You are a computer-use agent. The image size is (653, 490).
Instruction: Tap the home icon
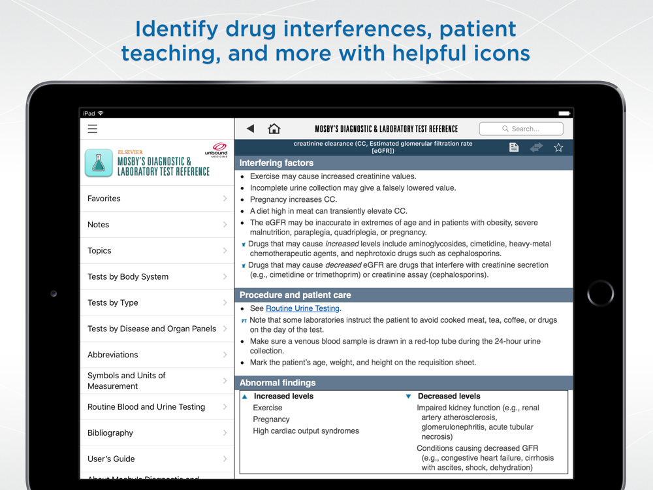[x=274, y=128]
